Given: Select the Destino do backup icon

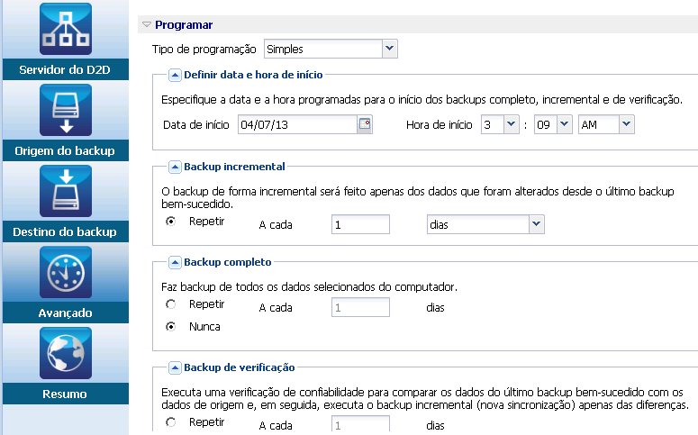Looking at the screenshot, I should 66,191.
